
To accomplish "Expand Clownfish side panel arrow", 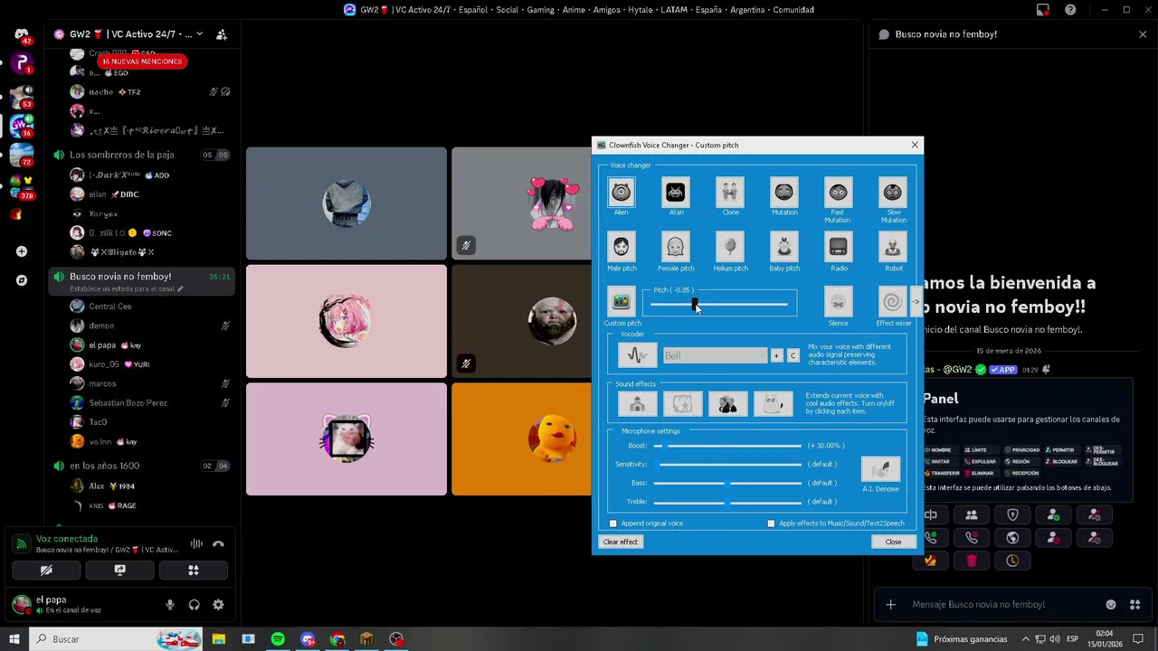I will tap(916, 302).
